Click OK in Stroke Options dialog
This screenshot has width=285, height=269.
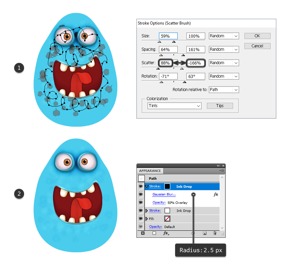click(258, 36)
